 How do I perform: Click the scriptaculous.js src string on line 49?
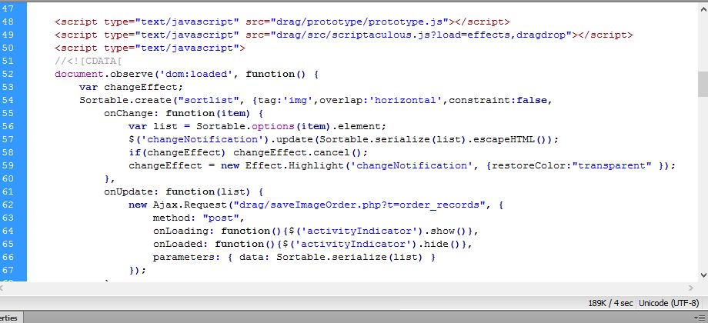point(420,35)
